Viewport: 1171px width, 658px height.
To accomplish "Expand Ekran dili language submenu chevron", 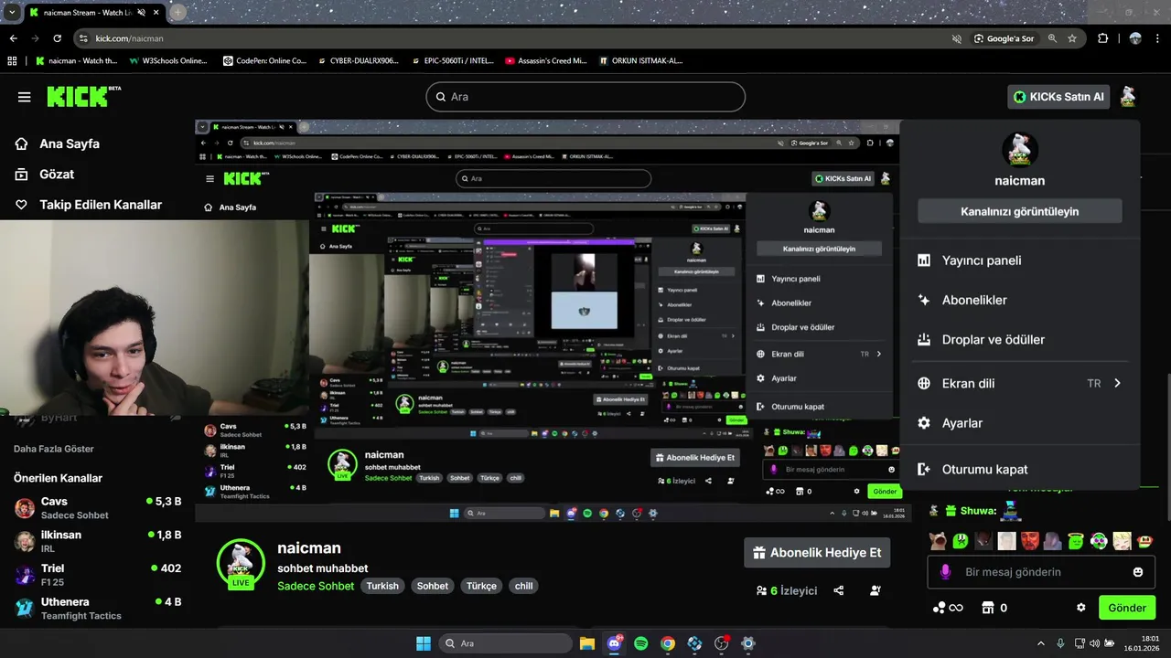I will pos(1117,383).
